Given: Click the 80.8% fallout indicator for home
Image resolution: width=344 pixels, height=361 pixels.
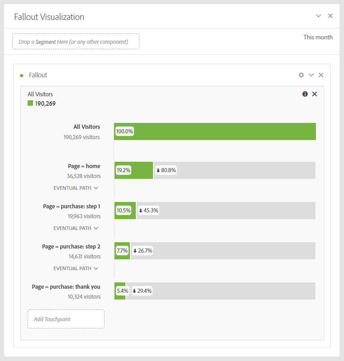Looking at the screenshot, I should coord(166,170).
